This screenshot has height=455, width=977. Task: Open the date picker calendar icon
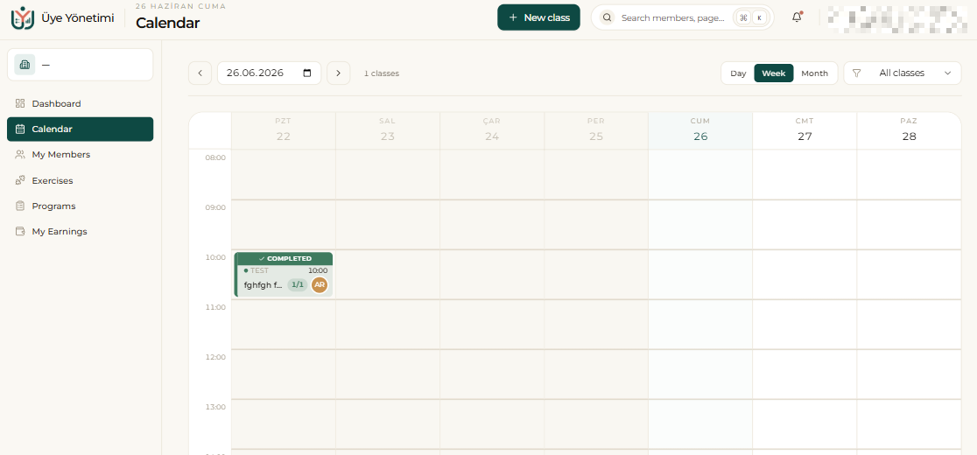coord(307,73)
